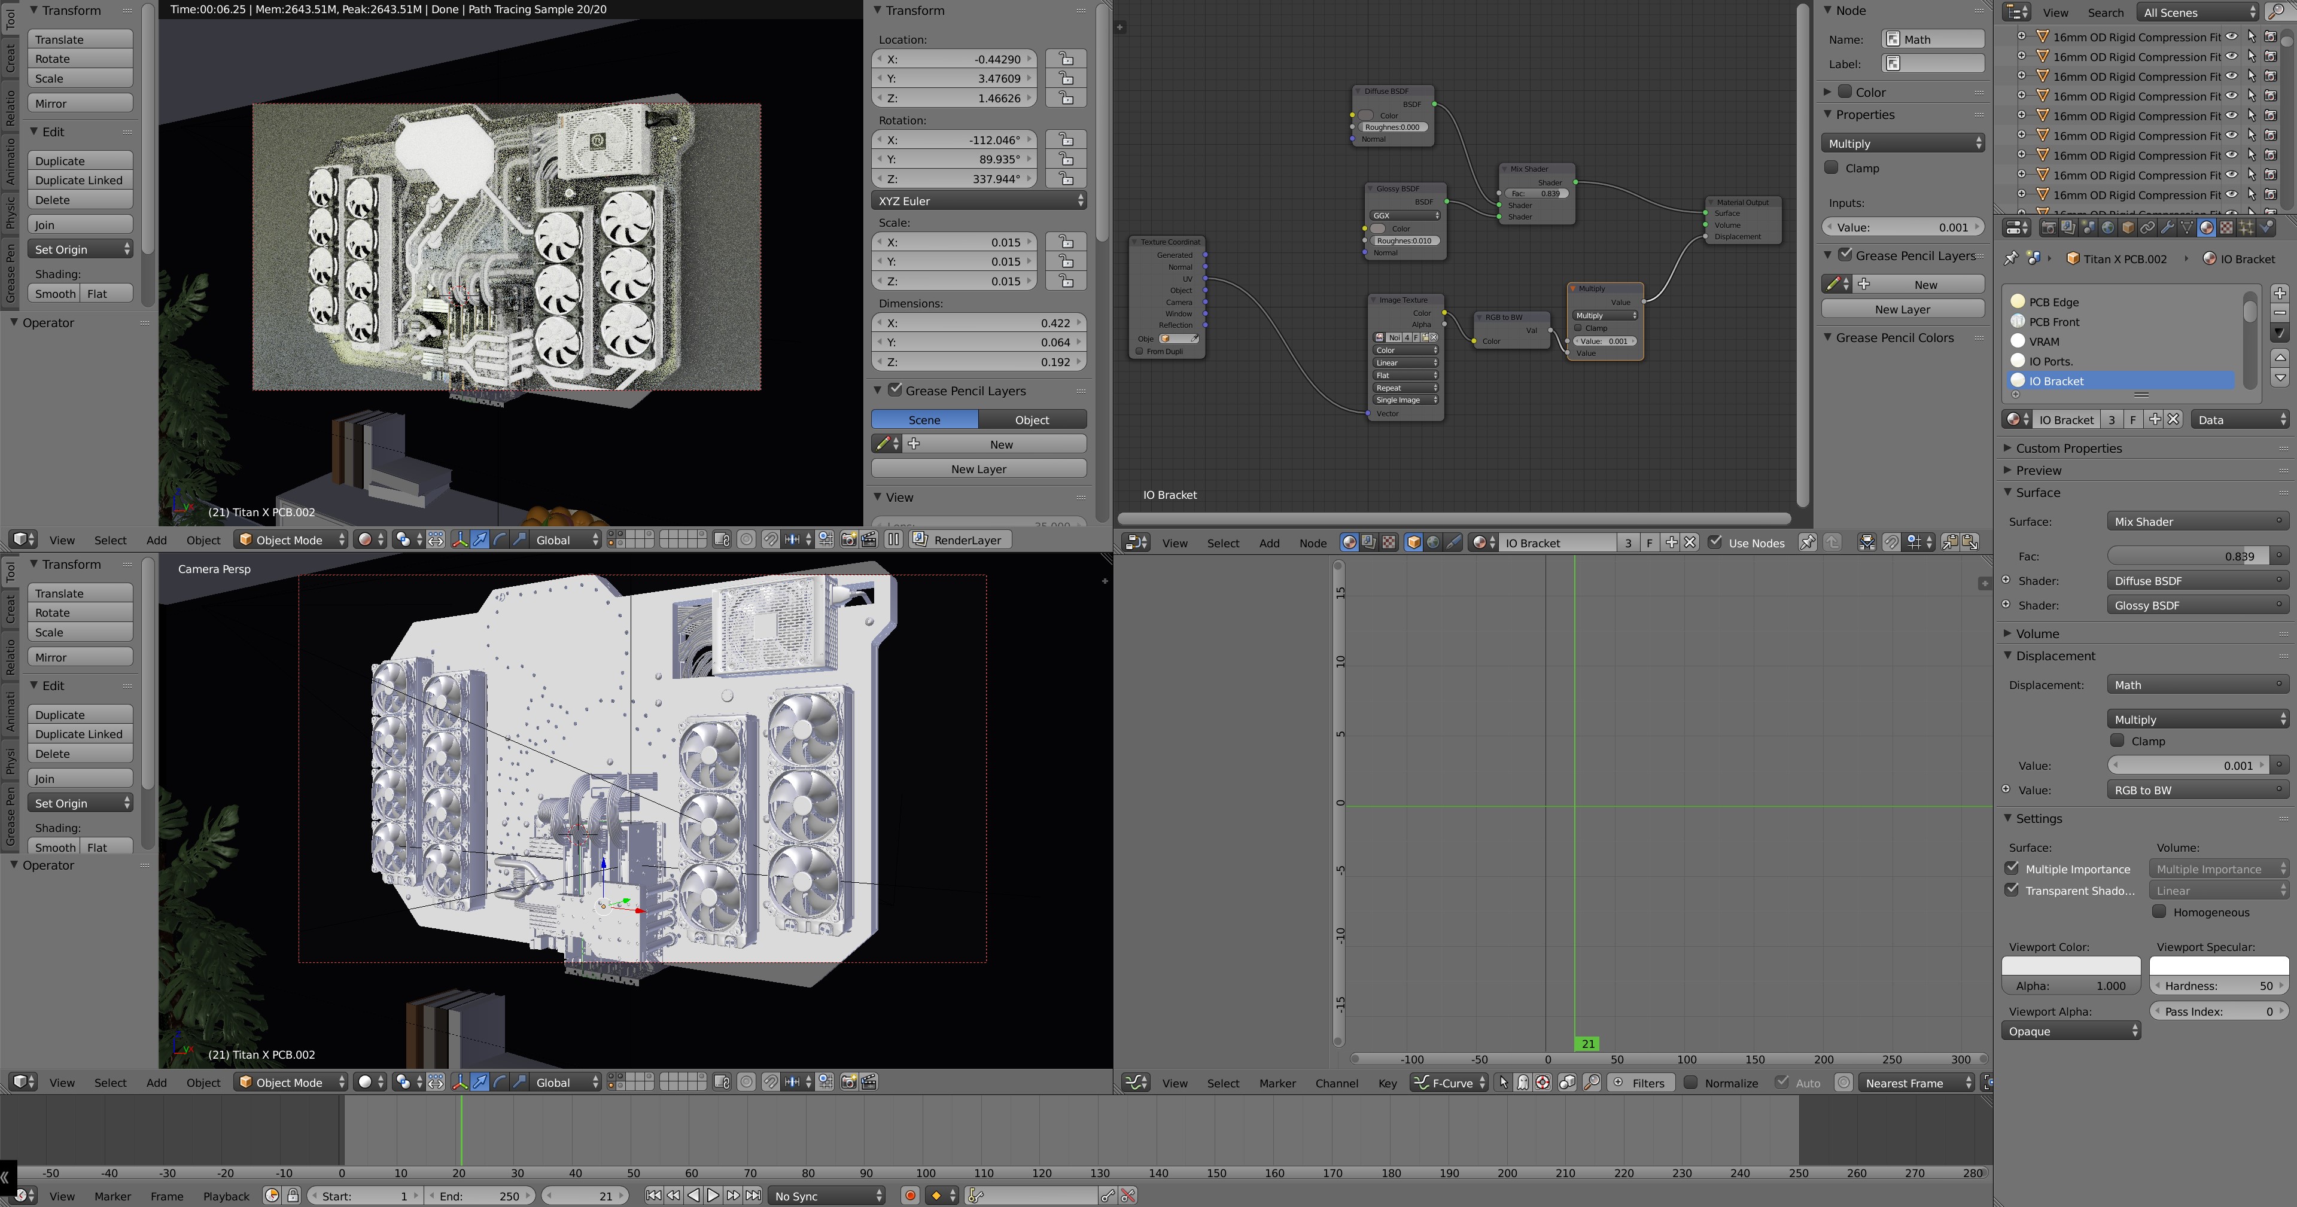
Task: Select the PCB Front material slot
Action: pyautogui.click(x=2053, y=322)
